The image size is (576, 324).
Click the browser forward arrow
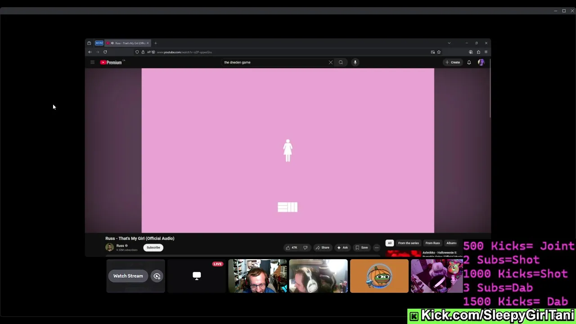pos(98,52)
